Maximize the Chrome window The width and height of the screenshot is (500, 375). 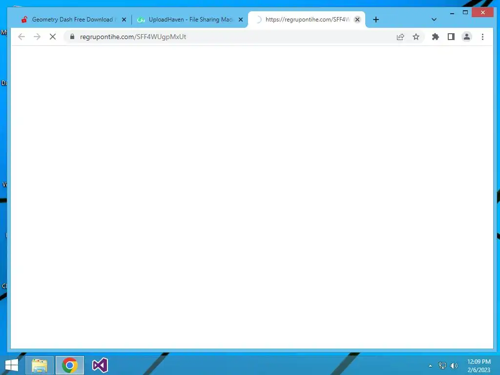click(465, 12)
